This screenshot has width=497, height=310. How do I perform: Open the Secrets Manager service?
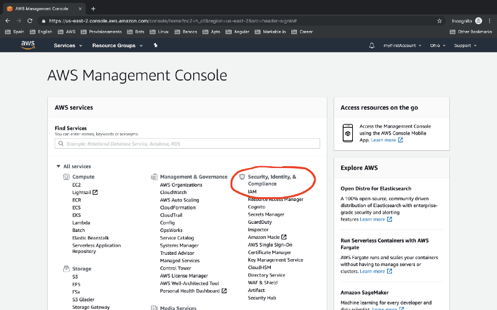tap(266, 215)
